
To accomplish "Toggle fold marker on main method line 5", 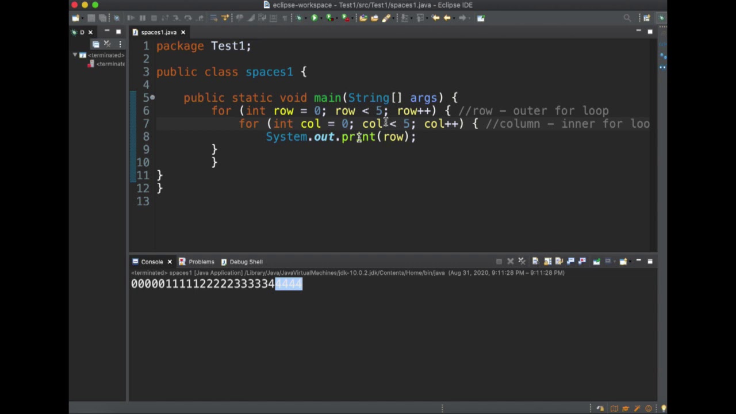I will [152, 98].
